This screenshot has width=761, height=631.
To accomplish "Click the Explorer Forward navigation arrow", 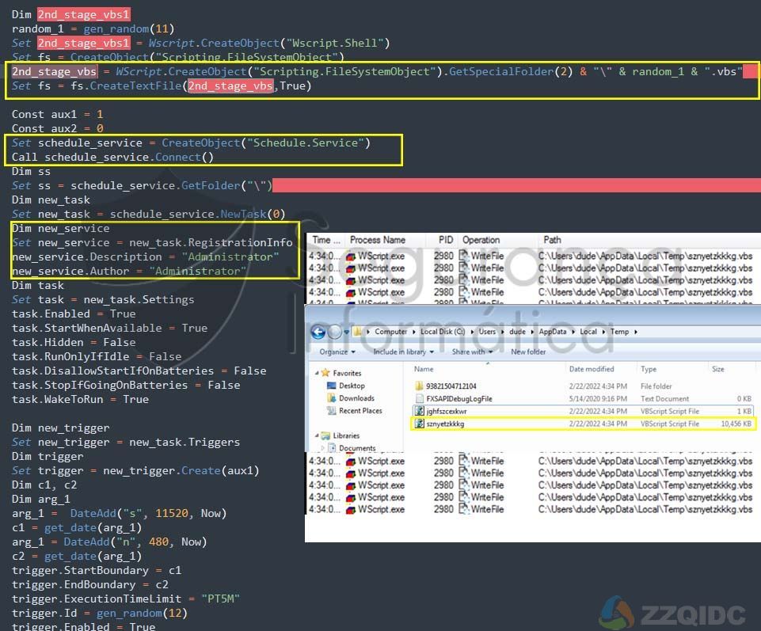I will [335, 332].
